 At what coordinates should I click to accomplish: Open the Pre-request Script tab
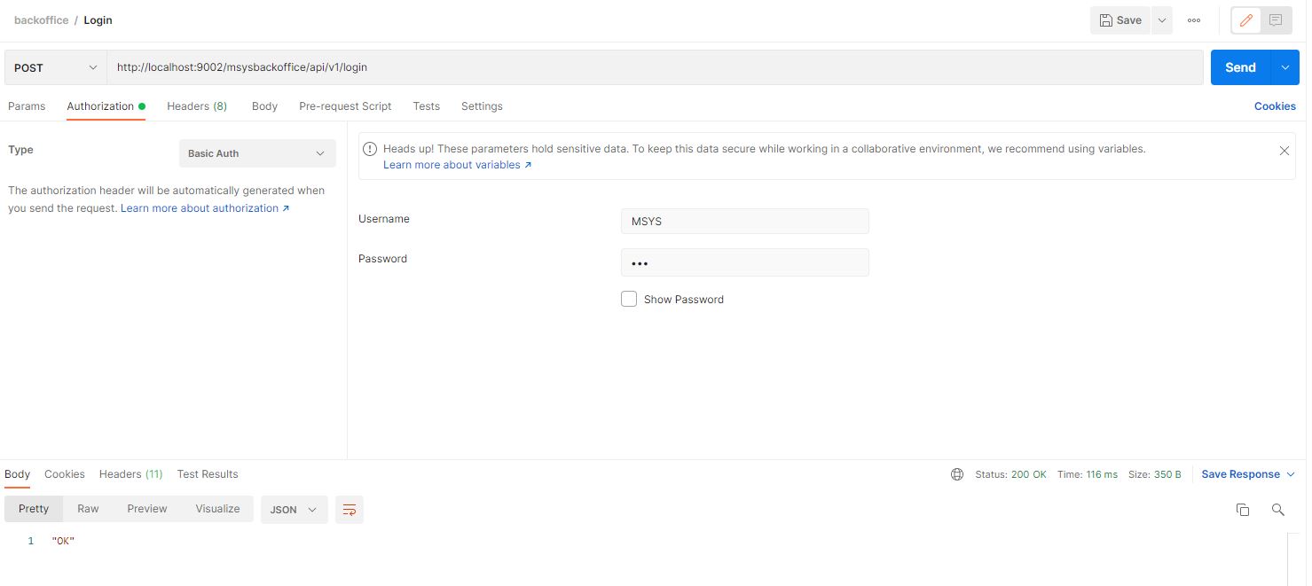[x=345, y=106]
